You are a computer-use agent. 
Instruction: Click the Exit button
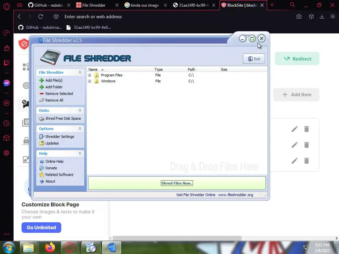254,59
